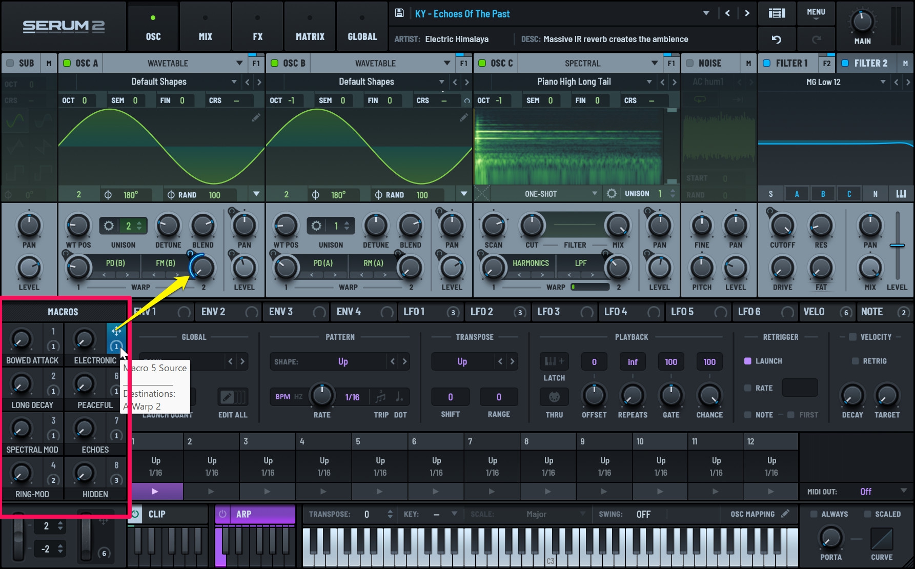Enable triplet rate note icon
The width and height of the screenshot is (915, 569).
(x=380, y=397)
